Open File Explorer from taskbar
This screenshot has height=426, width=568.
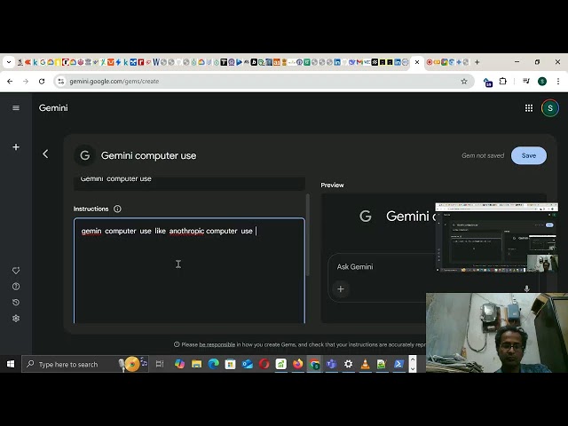[x=197, y=364]
